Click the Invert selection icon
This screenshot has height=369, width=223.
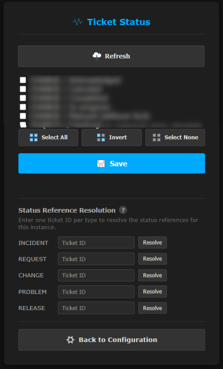[x=101, y=137]
